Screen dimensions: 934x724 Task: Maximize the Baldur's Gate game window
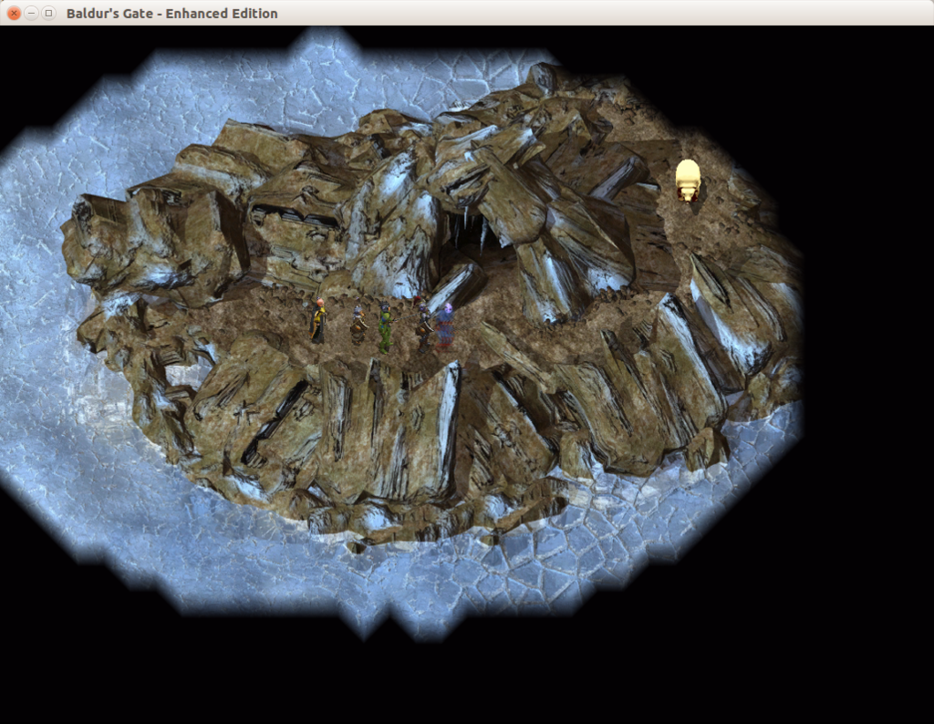point(48,13)
